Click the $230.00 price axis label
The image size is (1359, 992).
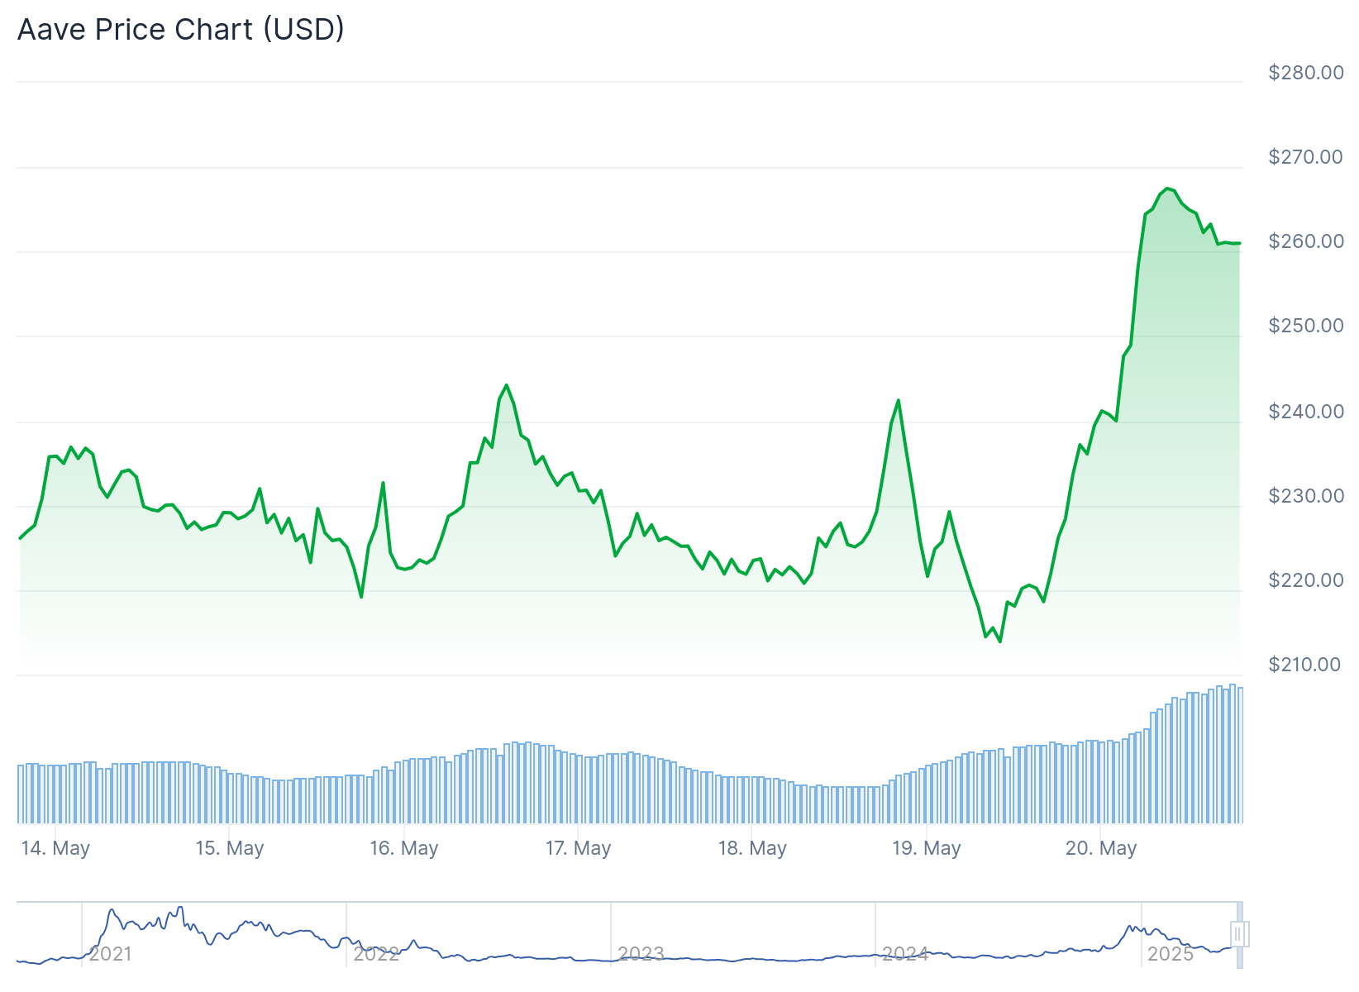pos(1306,496)
